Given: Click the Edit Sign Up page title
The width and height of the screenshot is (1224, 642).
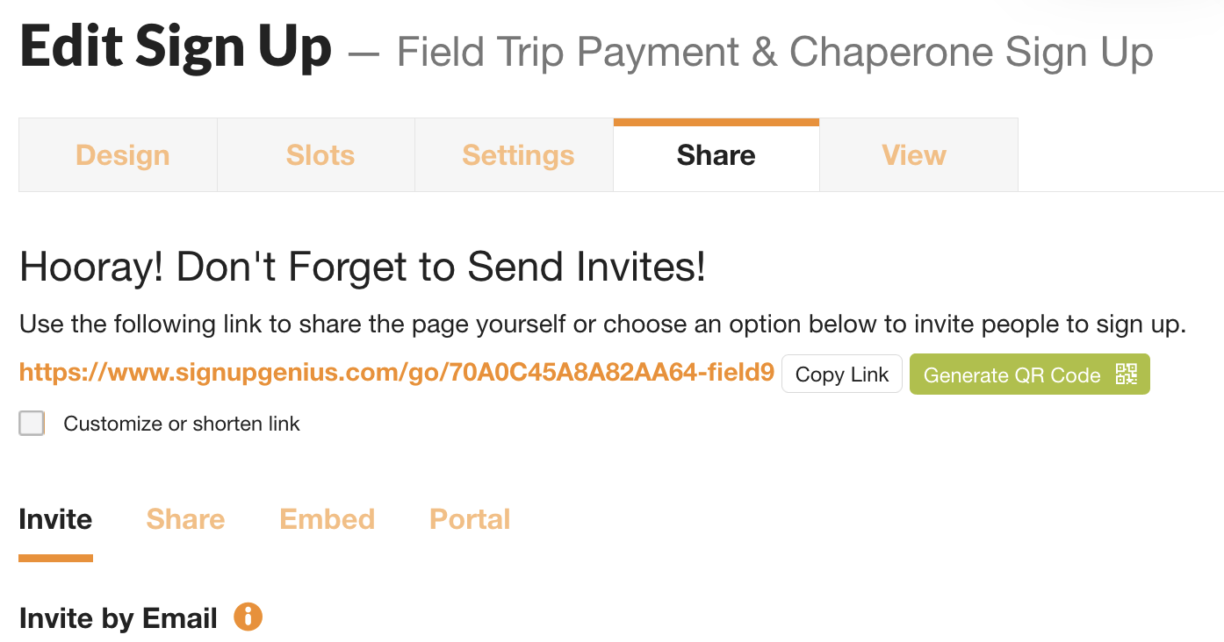Looking at the screenshot, I should point(174,46).
